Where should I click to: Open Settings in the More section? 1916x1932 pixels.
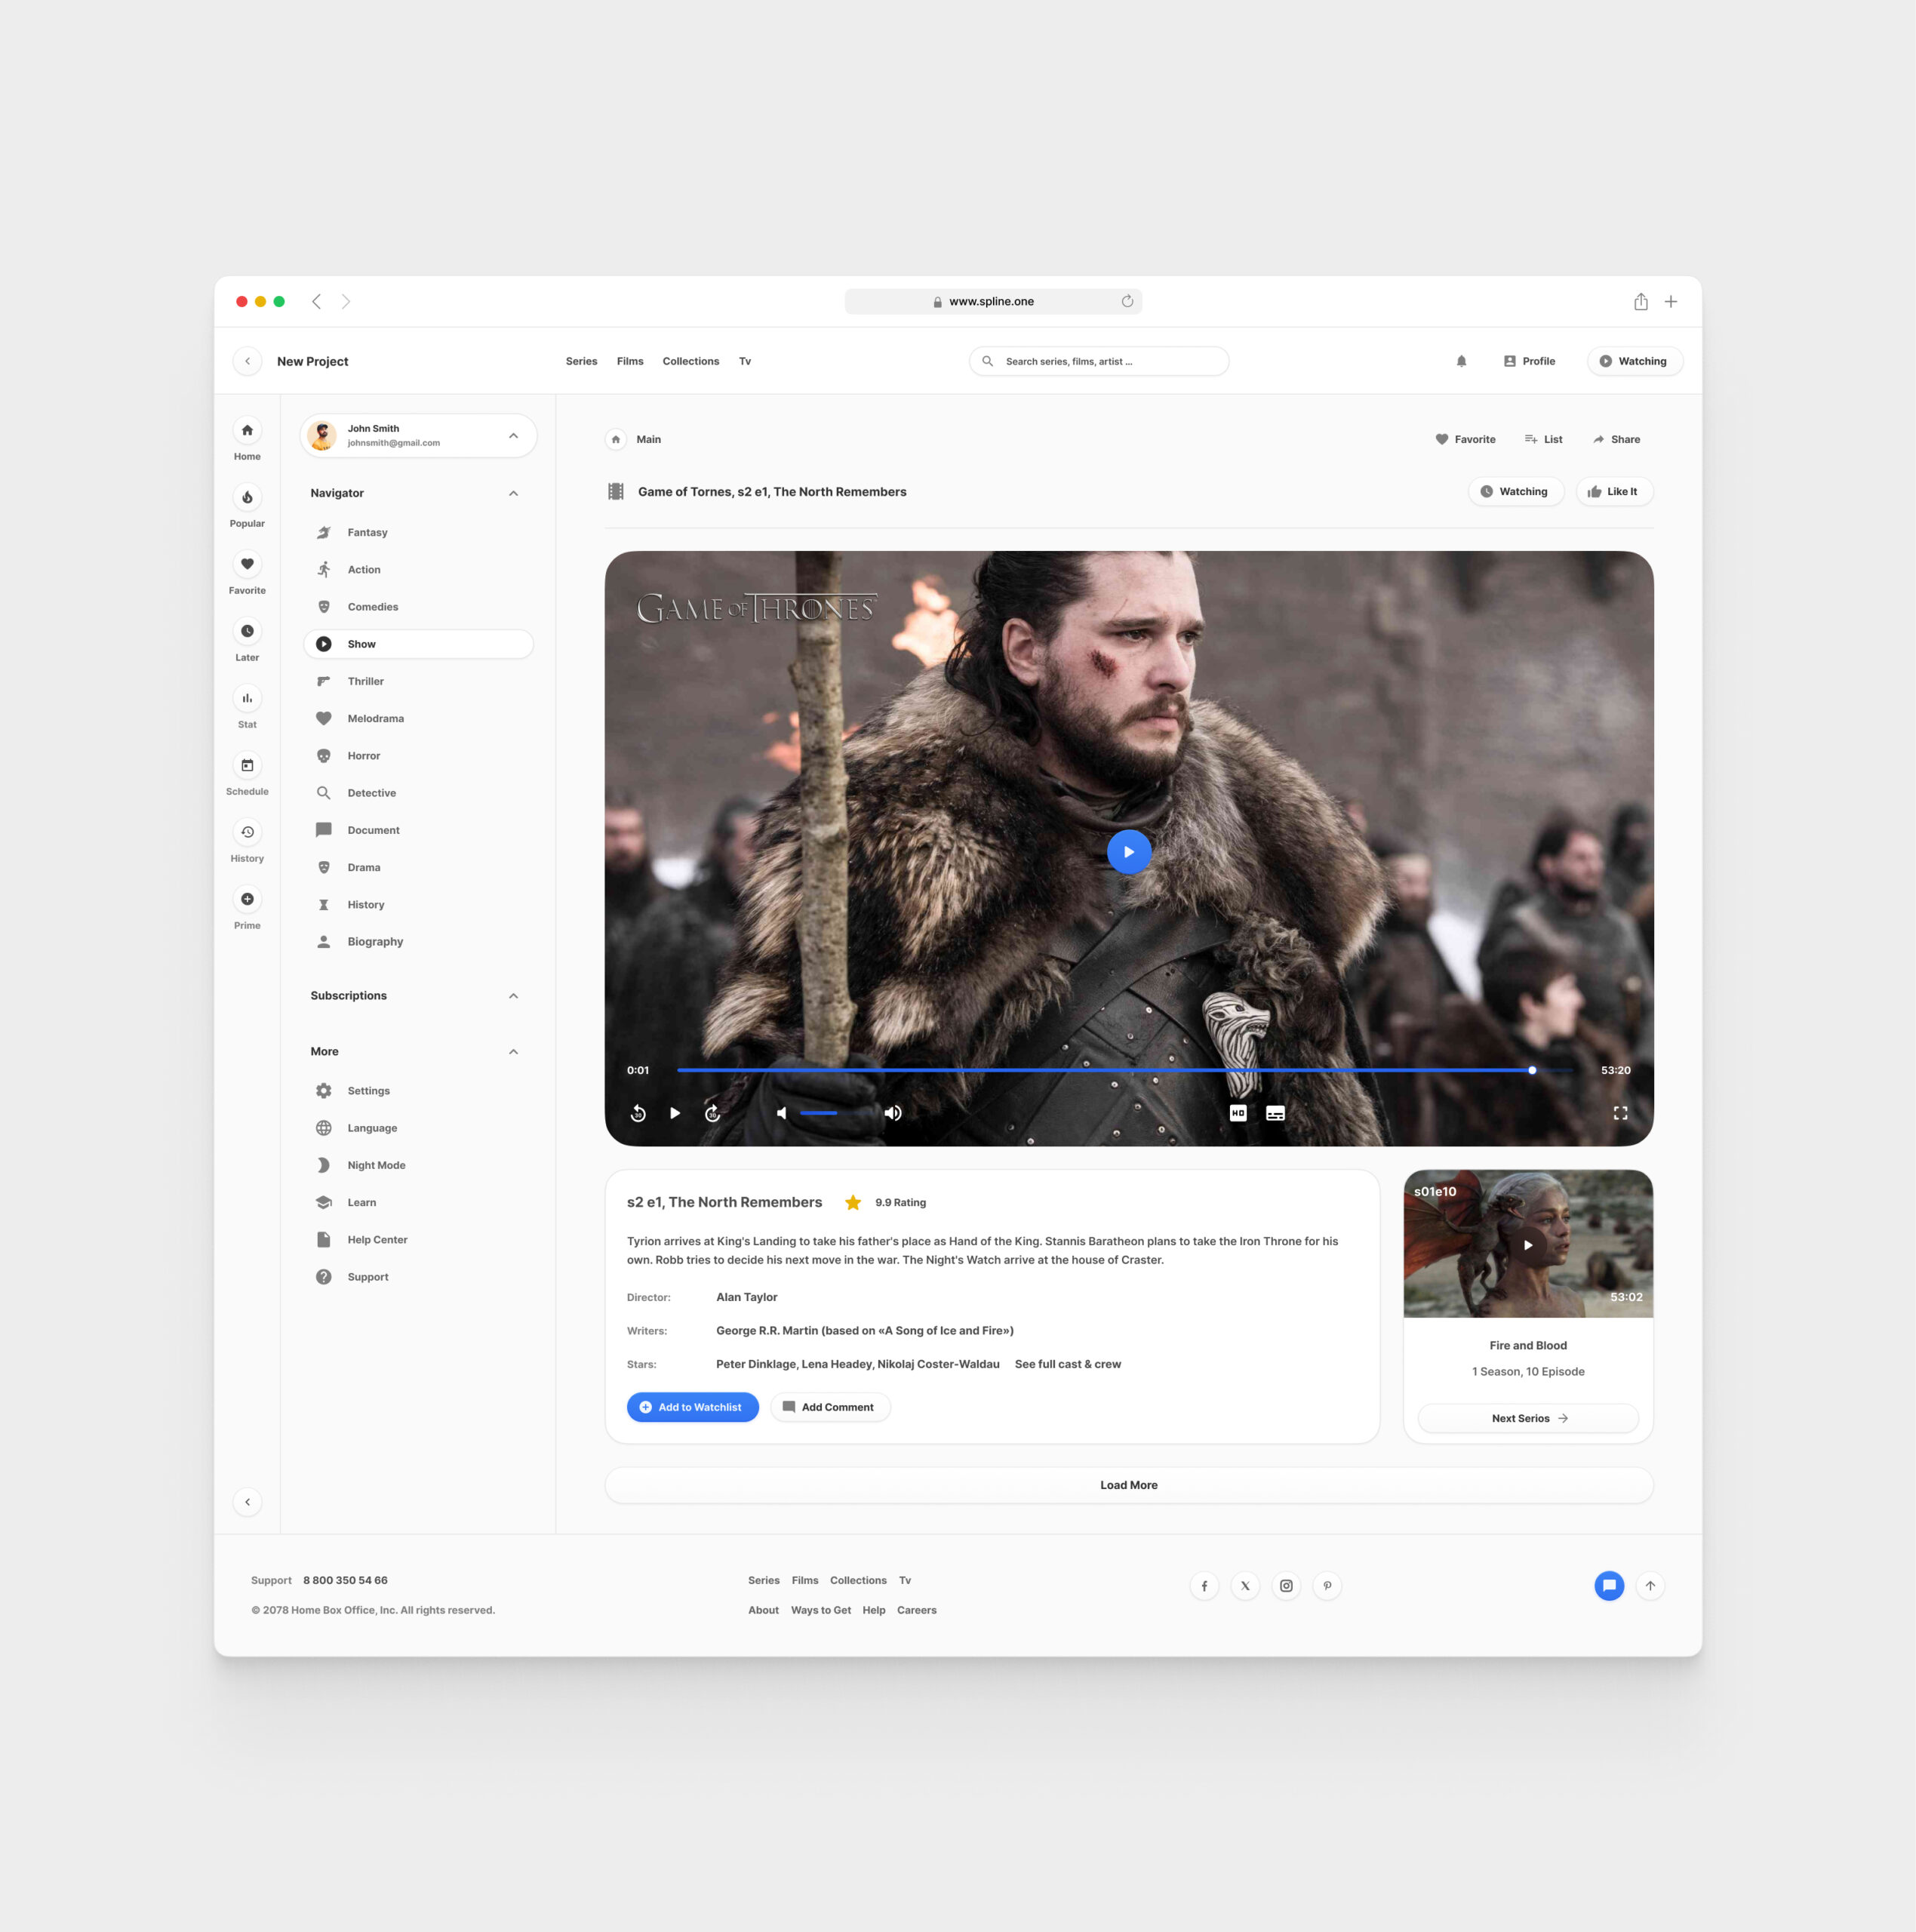coord(418,1091)
